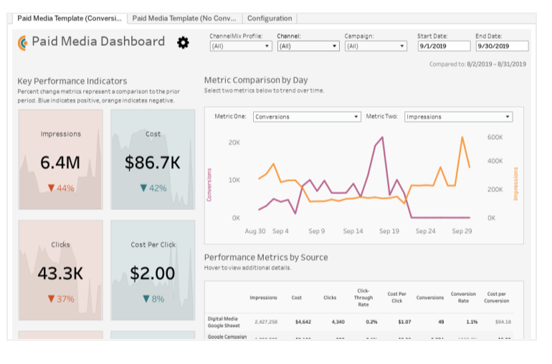The width and height of the screenshot is (552, 364).
Task: Click the Impressions right axis label
Action: point(515,183)
